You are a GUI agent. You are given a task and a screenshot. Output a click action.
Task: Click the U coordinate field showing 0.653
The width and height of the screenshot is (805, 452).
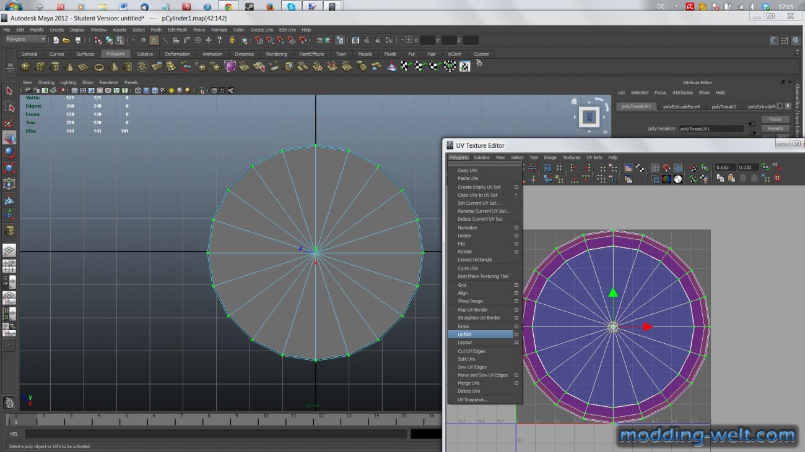(x=725, y=168)
